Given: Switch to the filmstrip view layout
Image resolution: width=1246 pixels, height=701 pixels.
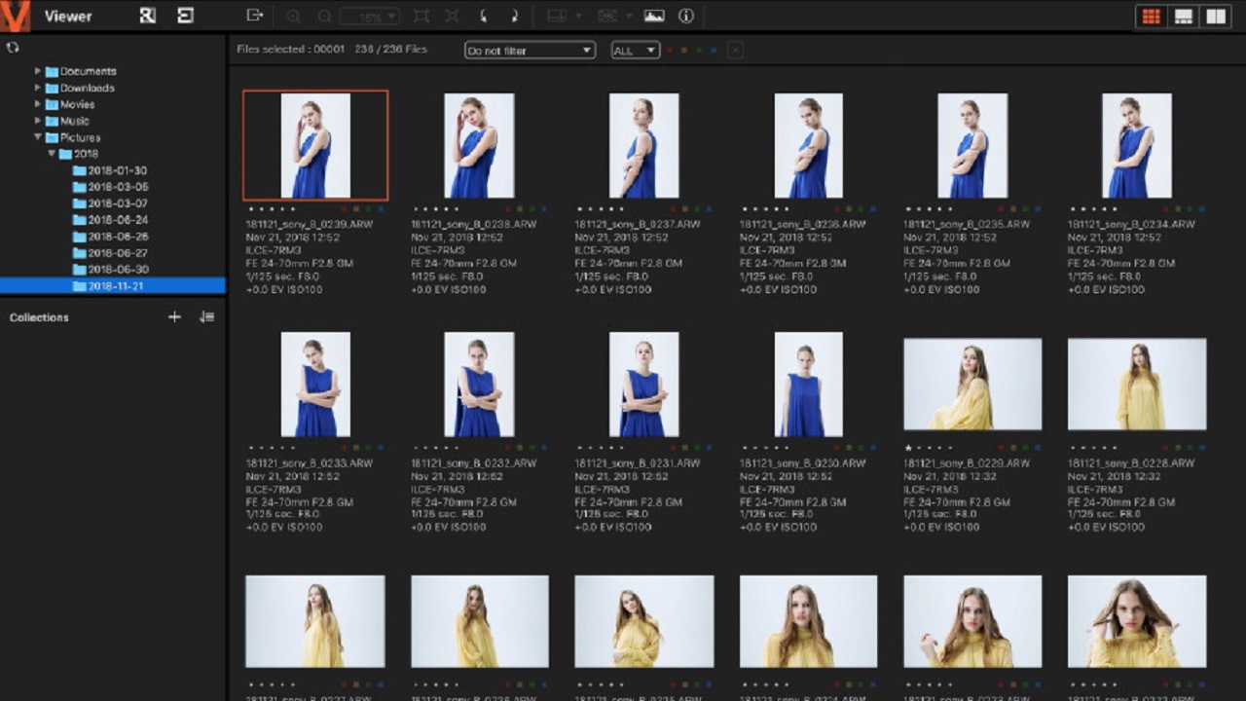Looking at the screenshot, I should point(1183,16).
